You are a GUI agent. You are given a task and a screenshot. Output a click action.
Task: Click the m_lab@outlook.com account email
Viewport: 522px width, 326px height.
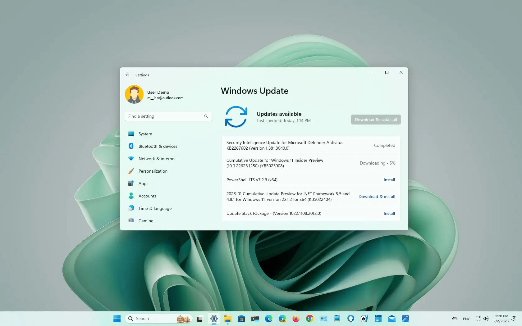pyautogui.click(x=165, y=98)
